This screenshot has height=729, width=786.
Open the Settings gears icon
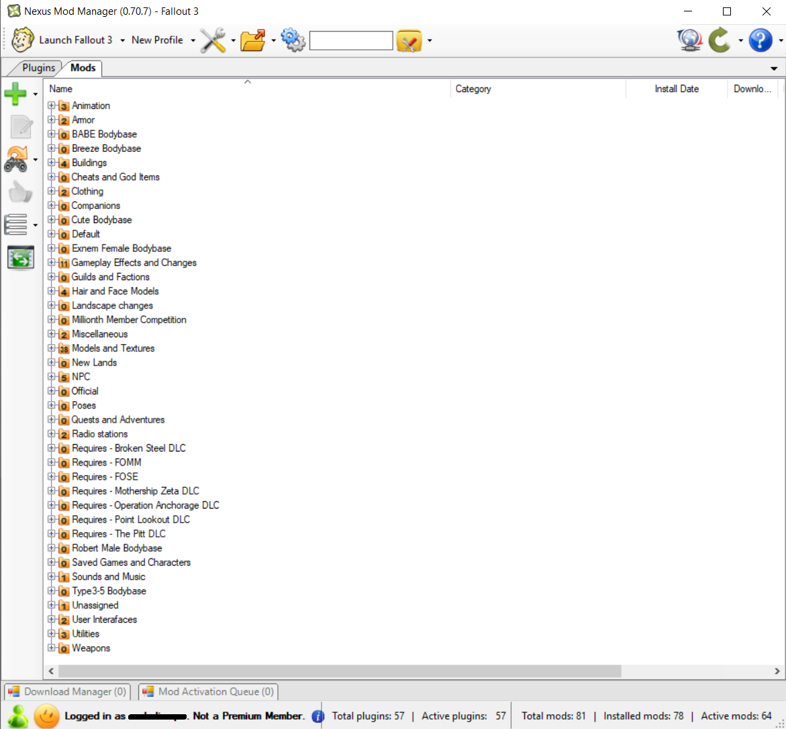293,40
